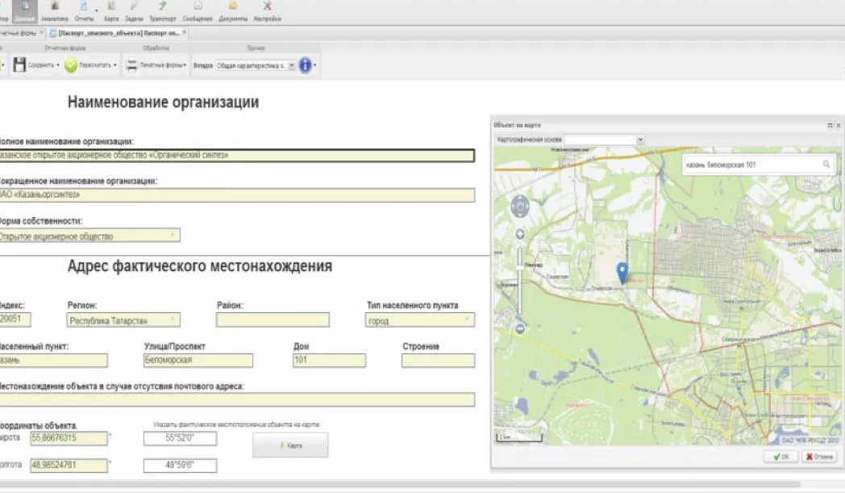Viewport: 845px width, 493px height.
Task: Click the blue location pin on map
Action: pyautogui.click(x=622, y=272)
